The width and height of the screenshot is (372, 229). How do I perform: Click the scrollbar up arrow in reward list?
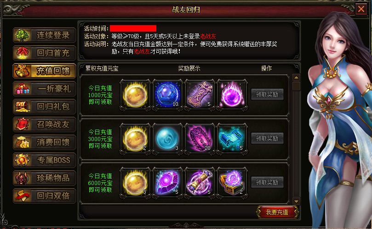pyautogui.click(x=296, y=77)
